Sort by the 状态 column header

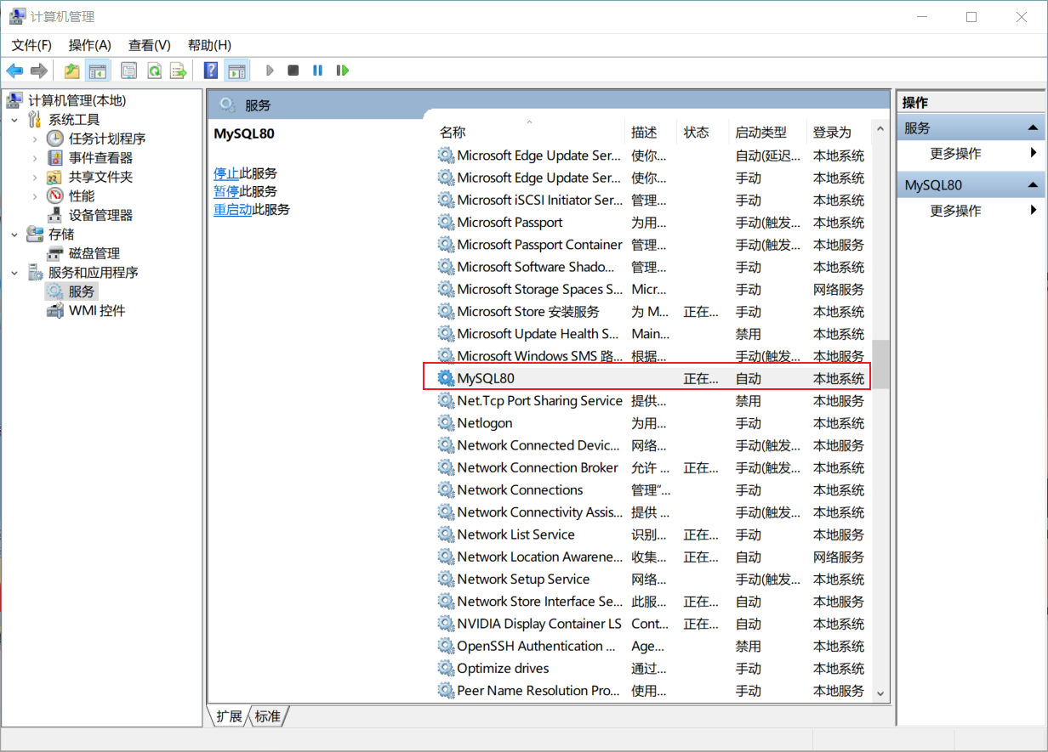pyautogui.click(x=703, y=133)
